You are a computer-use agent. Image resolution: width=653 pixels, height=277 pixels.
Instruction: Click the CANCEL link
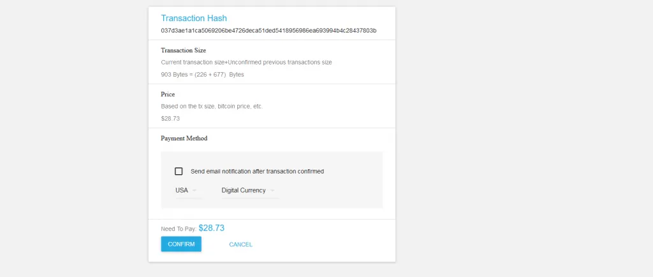click(x=240, y=244)
